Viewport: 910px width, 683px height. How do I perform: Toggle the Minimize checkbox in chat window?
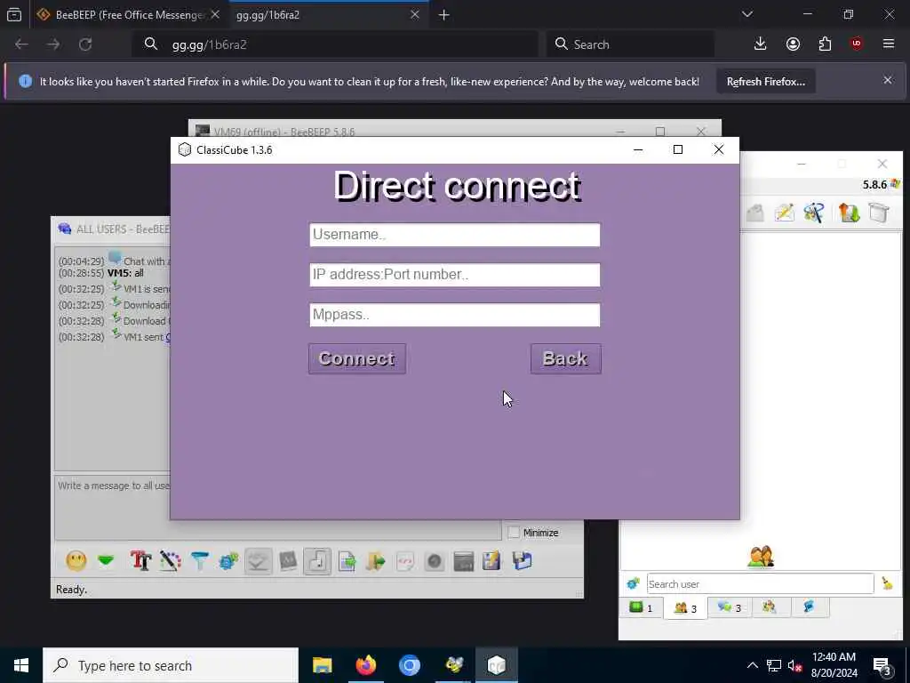point(515,533)
